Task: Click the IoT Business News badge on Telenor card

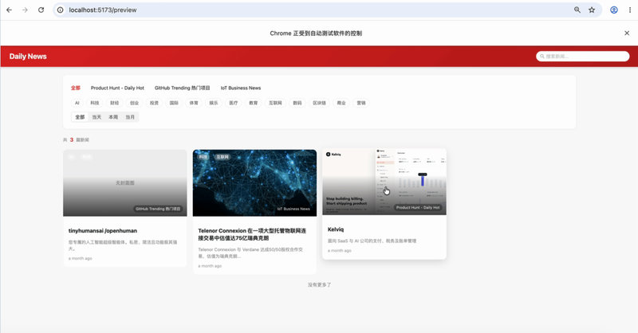Action: pyautogui.click(x=293, y=209)
